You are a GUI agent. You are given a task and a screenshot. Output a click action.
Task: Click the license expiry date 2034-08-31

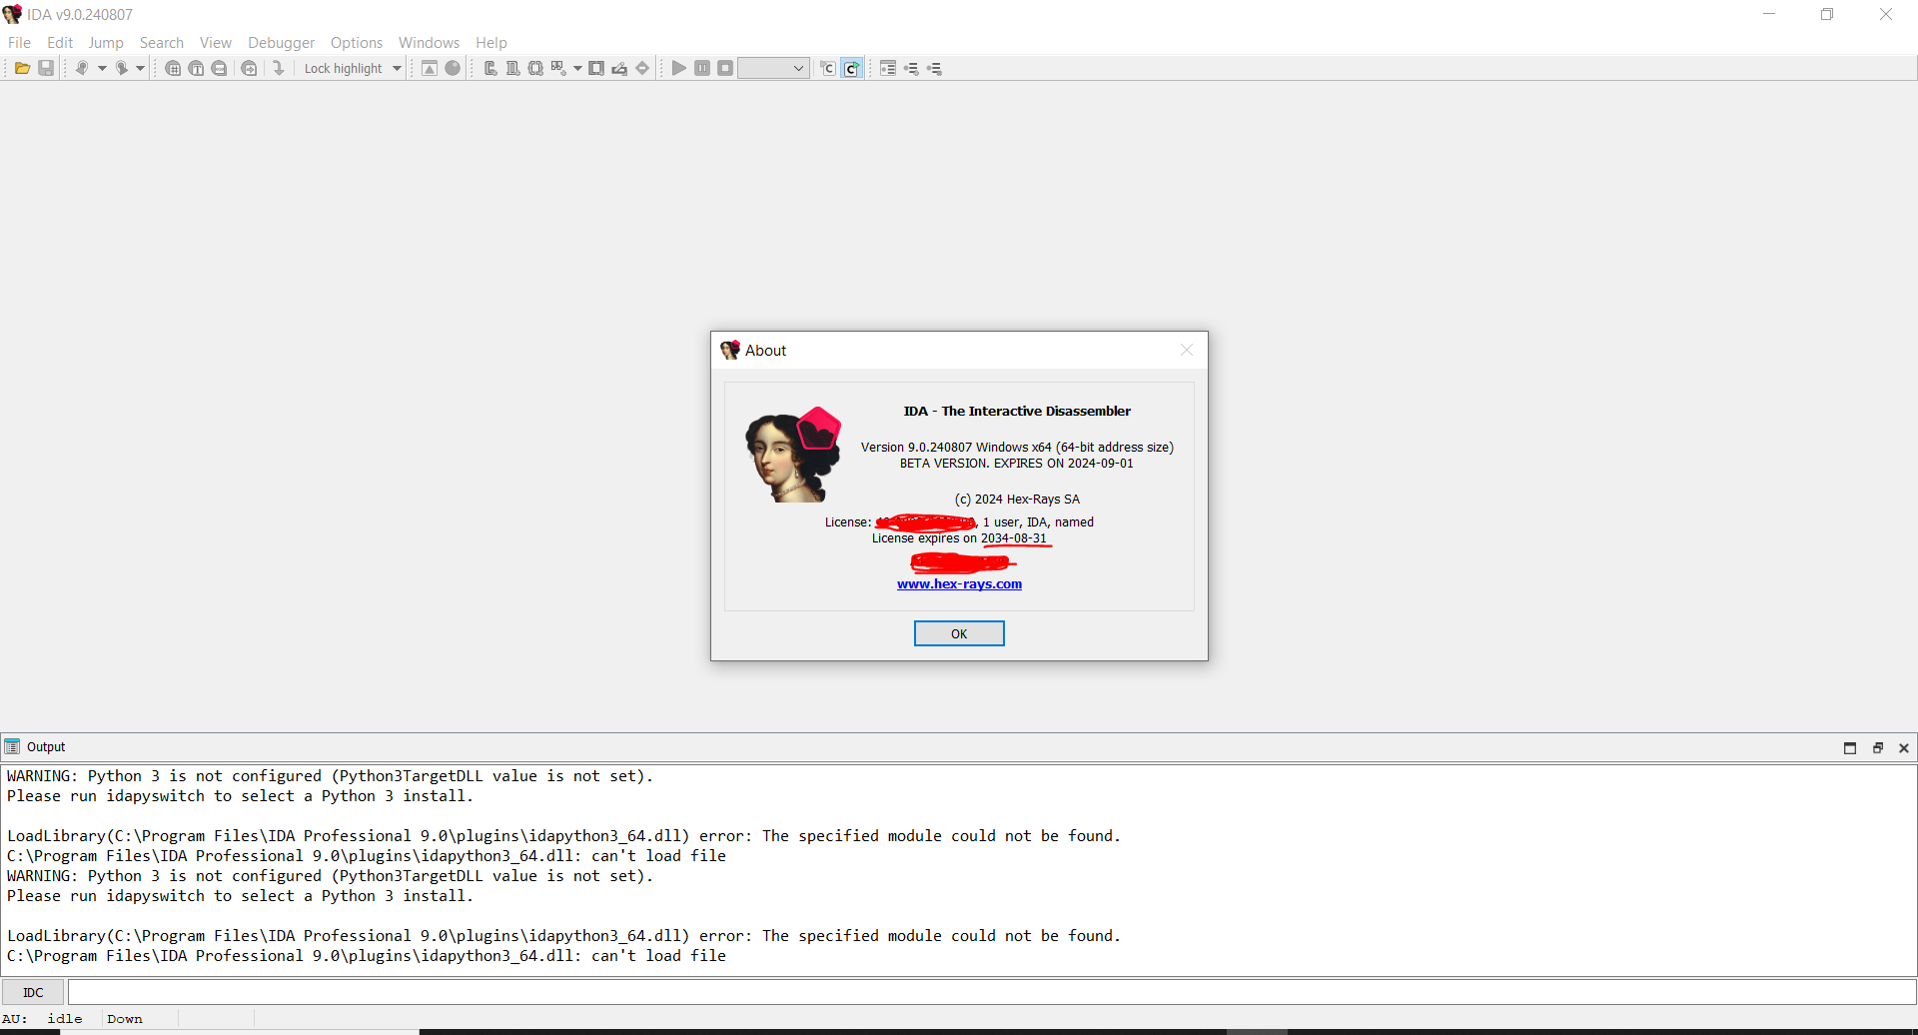[1014, 537]
